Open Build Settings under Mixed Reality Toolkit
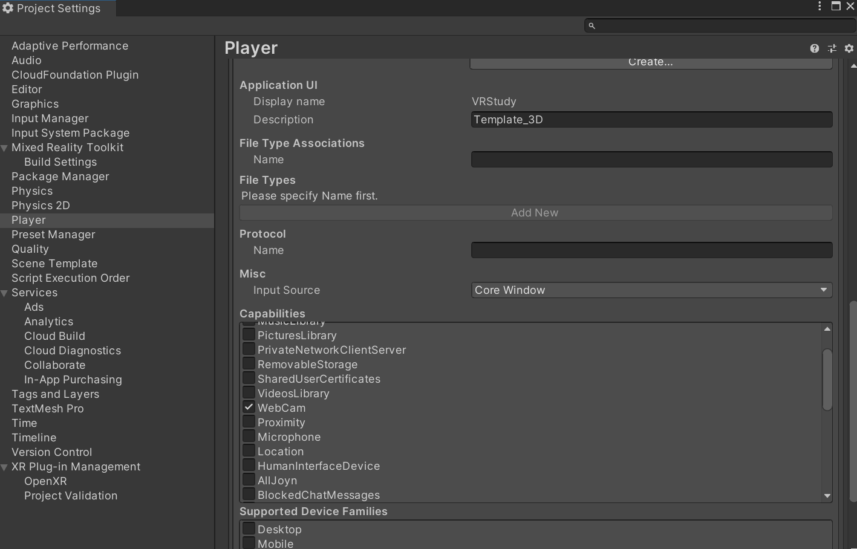This screenshot has width=857, height=549. coord(60,162)
